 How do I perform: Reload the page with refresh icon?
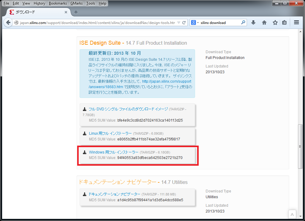[x=184, y=22]
